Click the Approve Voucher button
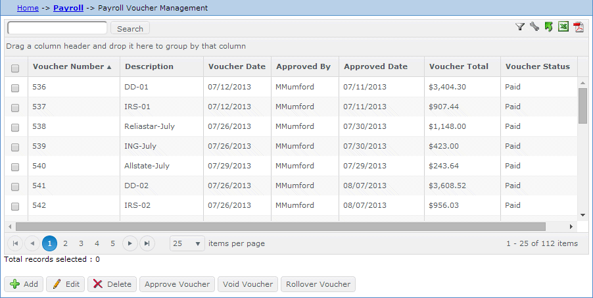593x298 pixels. pyautogui.click(x=177, y=284)
